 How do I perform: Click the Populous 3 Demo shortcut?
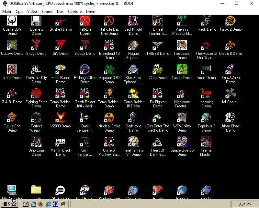point(206,117)
